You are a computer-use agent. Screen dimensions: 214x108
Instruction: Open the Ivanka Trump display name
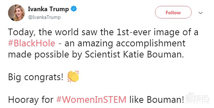click(x=48, y=9)
